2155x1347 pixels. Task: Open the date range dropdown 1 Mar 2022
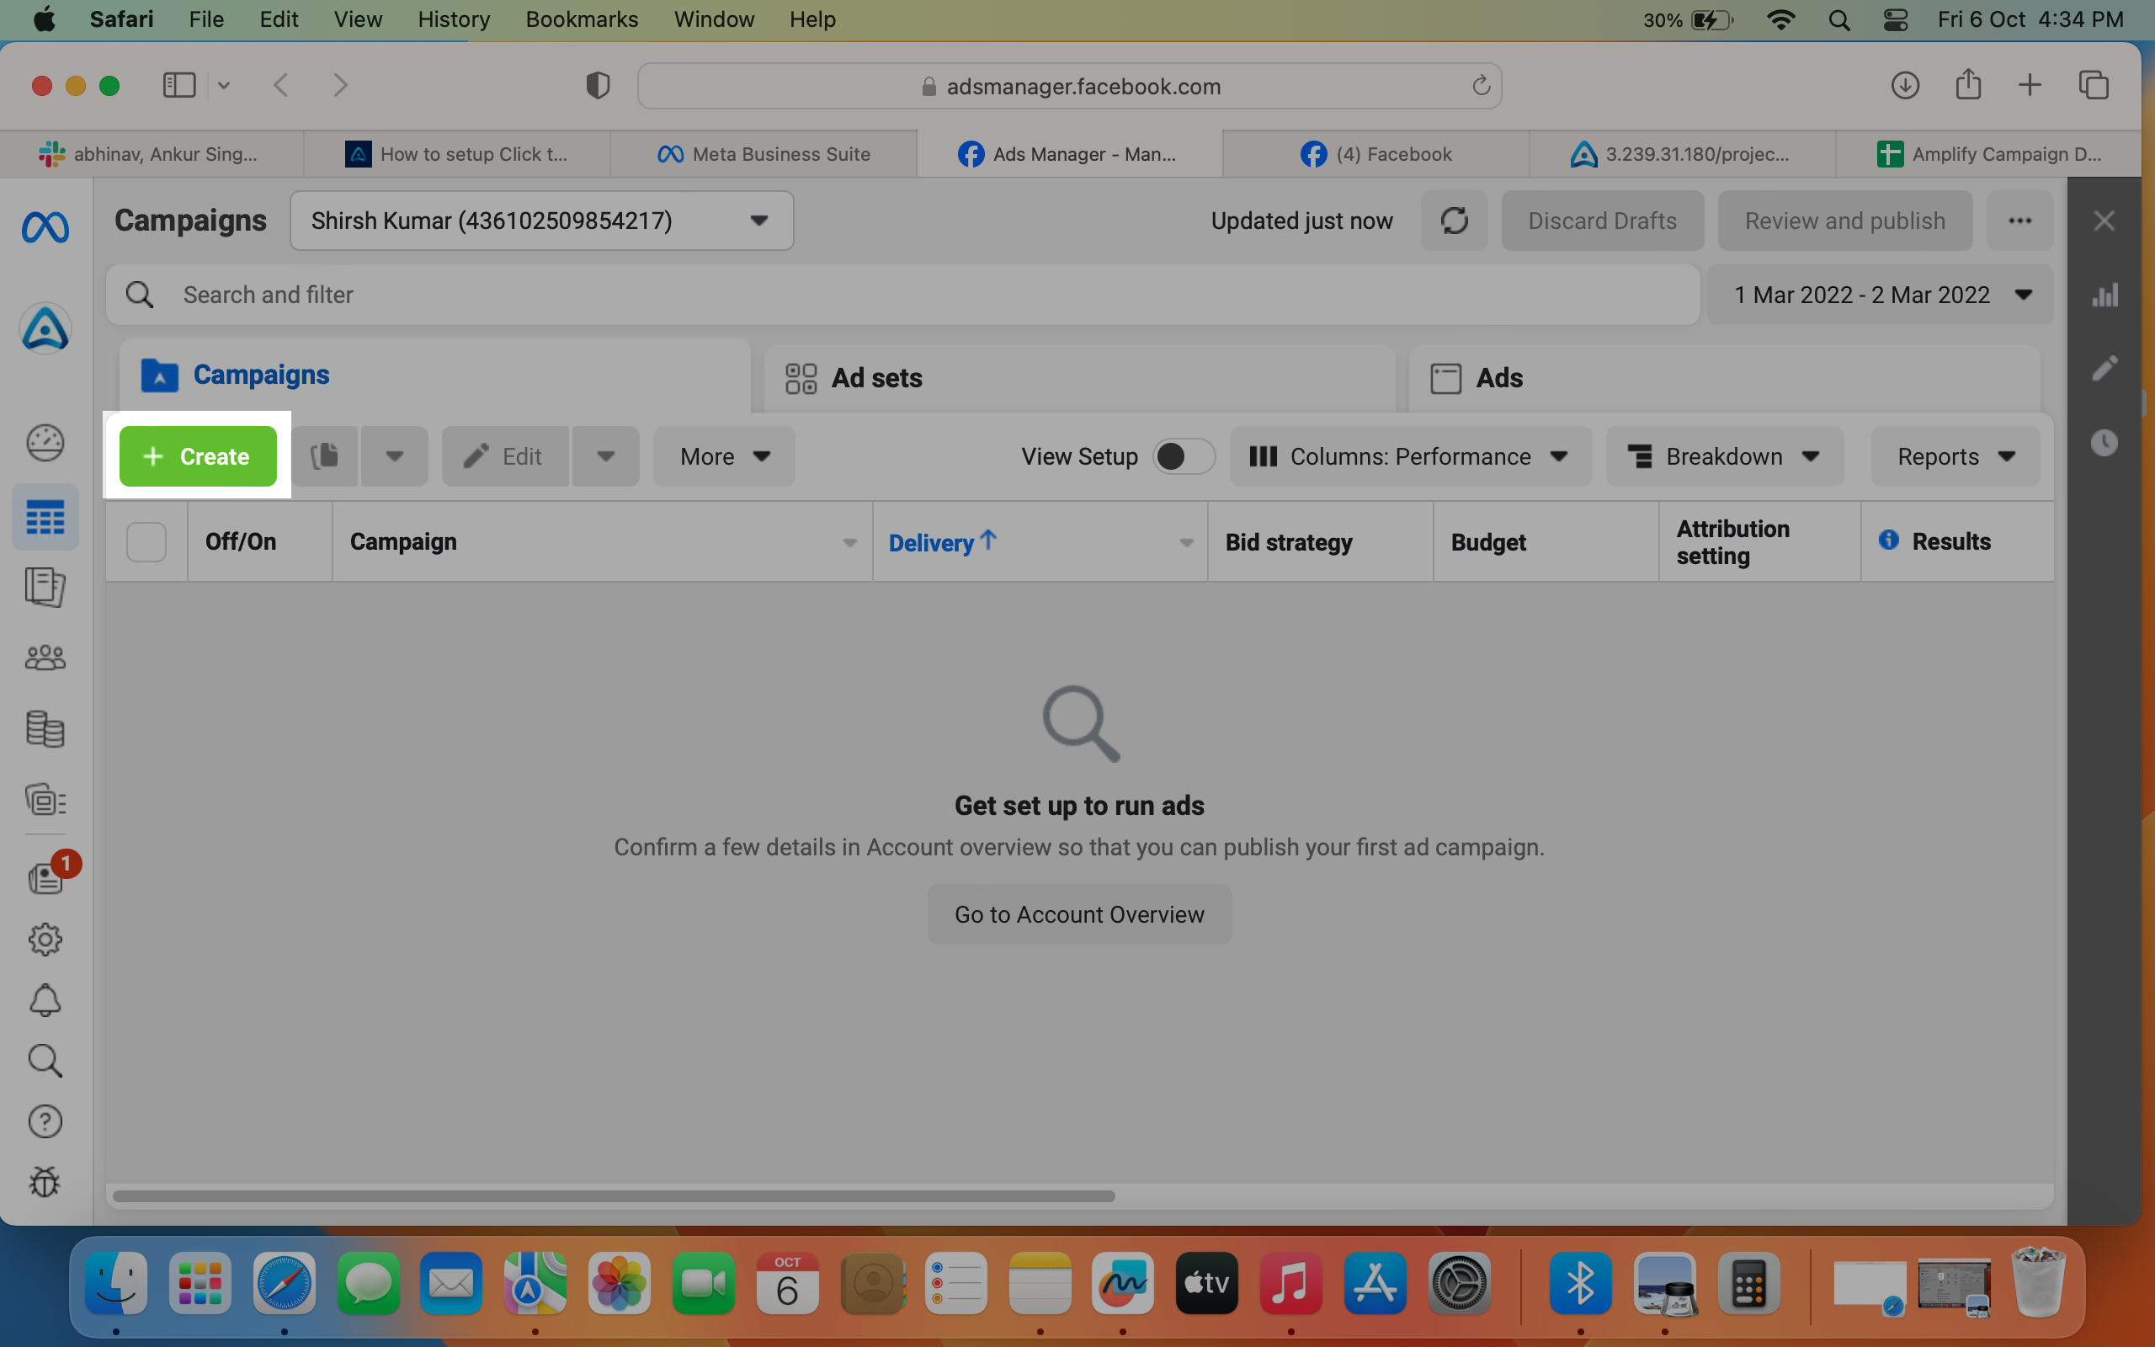(1880, 295)
